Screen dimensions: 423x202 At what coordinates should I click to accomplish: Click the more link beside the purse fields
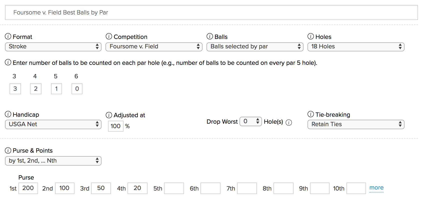click(x=376, y=188)
